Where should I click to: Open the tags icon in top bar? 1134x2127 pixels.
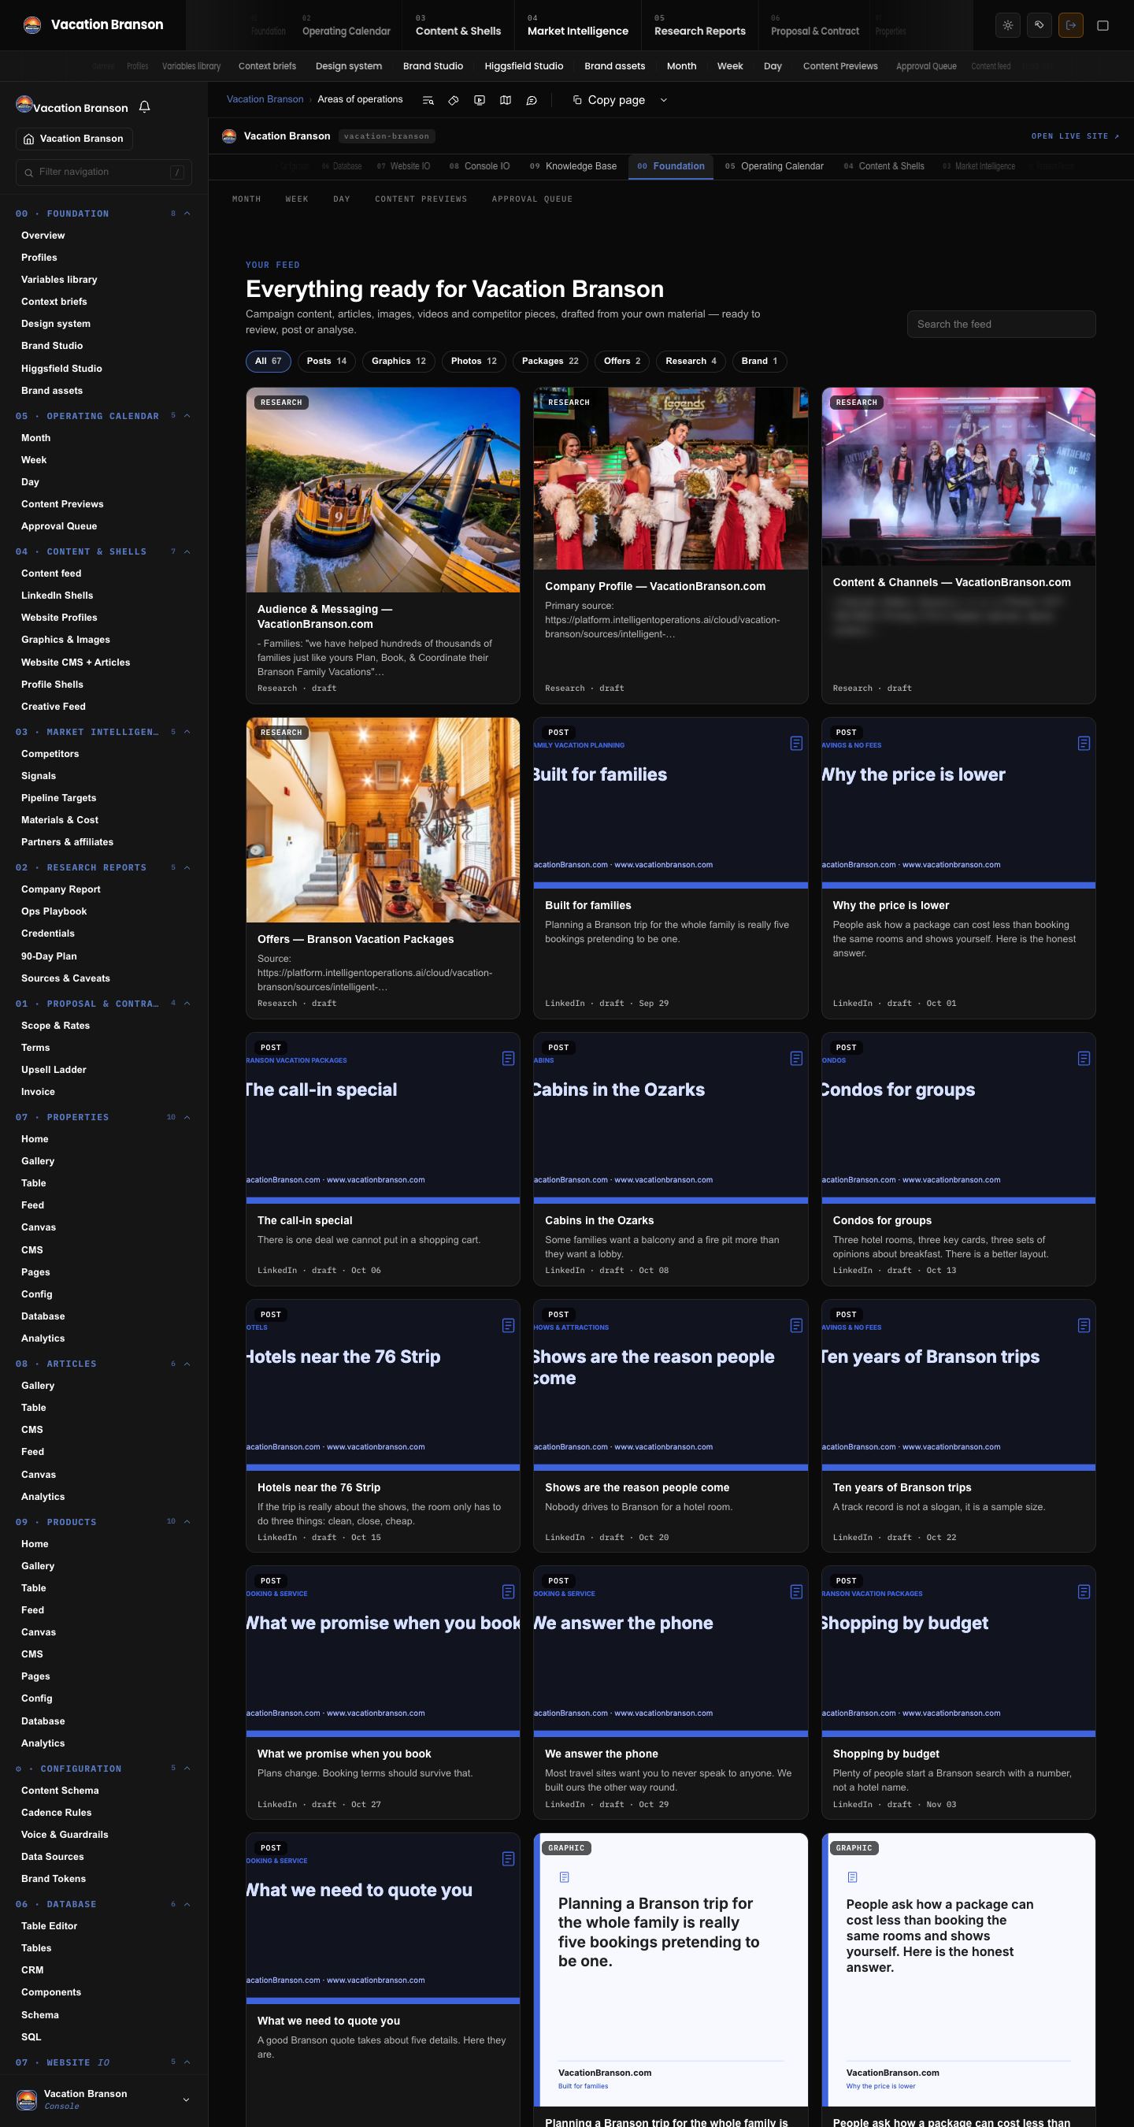1039,24
